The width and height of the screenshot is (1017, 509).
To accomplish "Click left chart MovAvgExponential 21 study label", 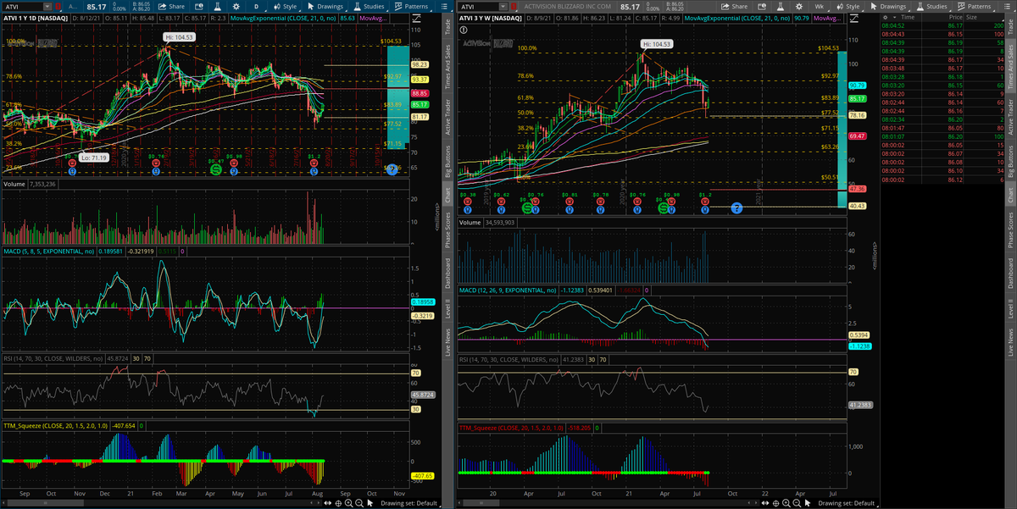I will point(282,18).
